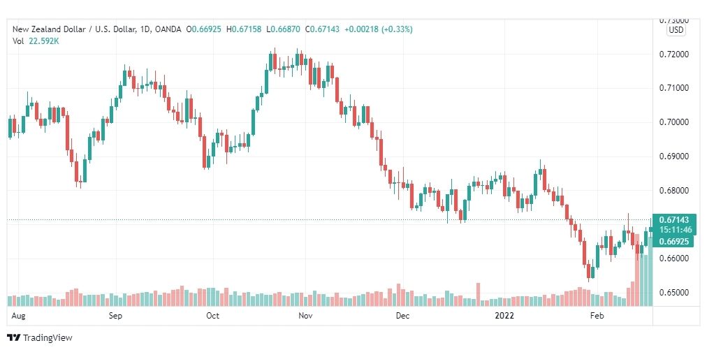707x350 pixels.
Task: Click the Sep label on time axis
Action: 115,316
